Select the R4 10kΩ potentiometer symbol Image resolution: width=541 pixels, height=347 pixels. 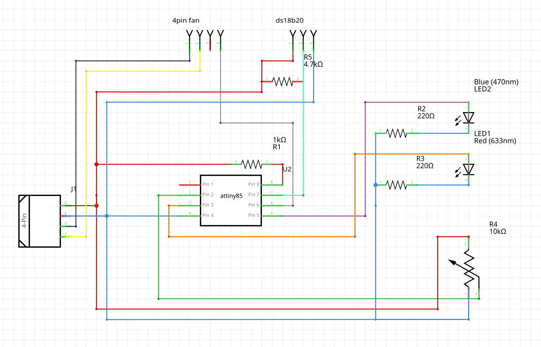pyautogui.click(x=469, y=269)
